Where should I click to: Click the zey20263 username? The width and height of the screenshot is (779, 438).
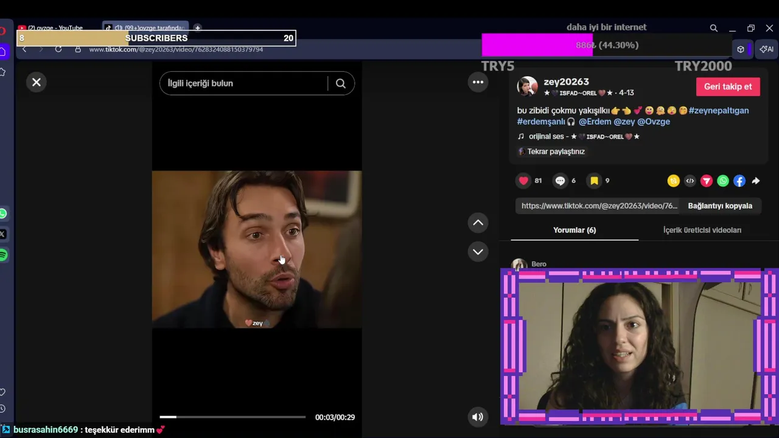[x=566, y=82]
